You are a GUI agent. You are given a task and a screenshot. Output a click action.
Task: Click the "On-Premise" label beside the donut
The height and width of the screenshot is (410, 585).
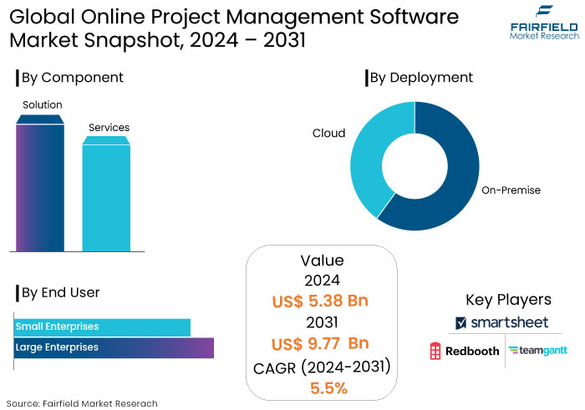511,190
